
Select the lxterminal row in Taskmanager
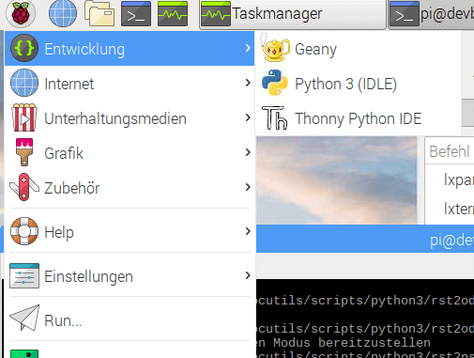pyautogui.click(x=450, y=209)
